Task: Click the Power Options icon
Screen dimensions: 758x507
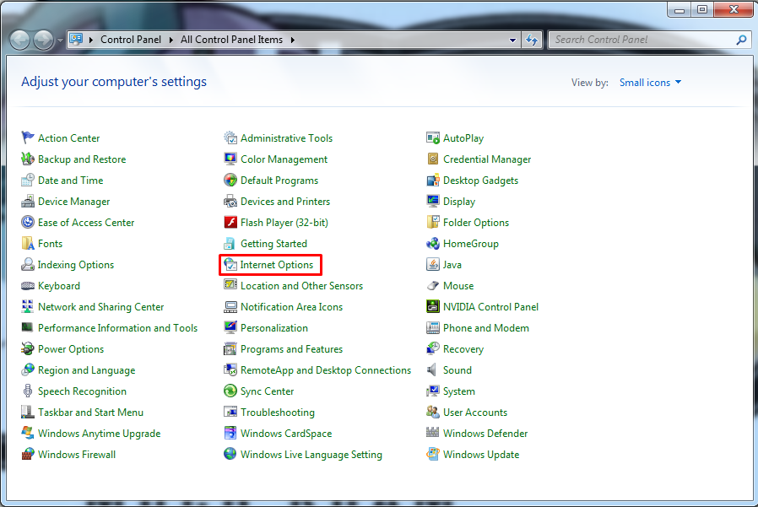Action: [28, 349]
